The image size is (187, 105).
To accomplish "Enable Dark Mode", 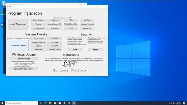I will point(55,39).
